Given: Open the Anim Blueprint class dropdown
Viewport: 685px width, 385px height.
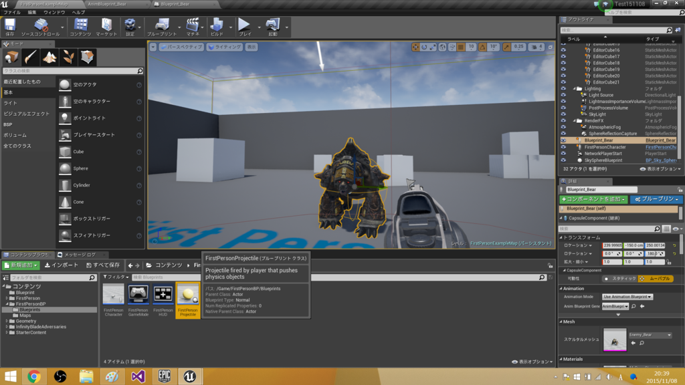Looking at the screenshot, I should 615,306.
